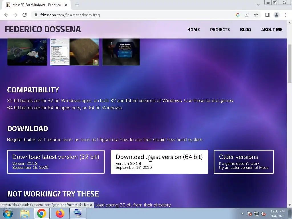Viewport: 292px width, 219px height.
Task: Go back using the browser back arrow
Action: pyautogui.click(x=6, y=15)
